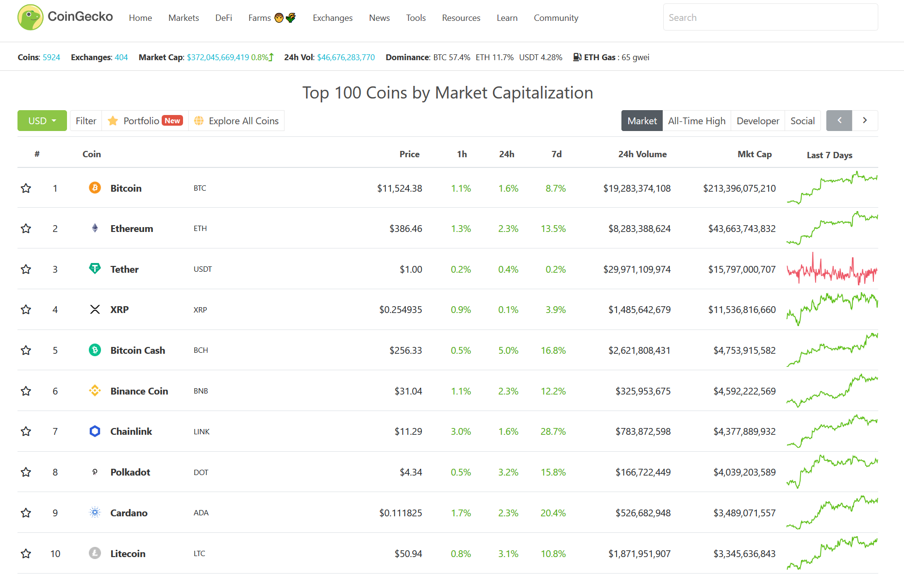Open the Litecoin coin icon
The width and height of the screenshot is (904, 576).
click(x=95, y=553)
